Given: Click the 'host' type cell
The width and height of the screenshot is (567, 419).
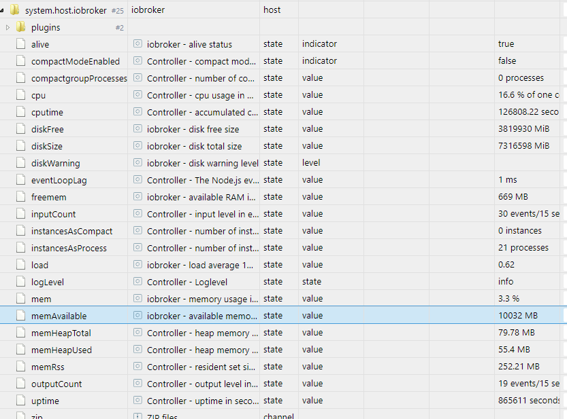Looking at the screenshot, I should [272, 10].
